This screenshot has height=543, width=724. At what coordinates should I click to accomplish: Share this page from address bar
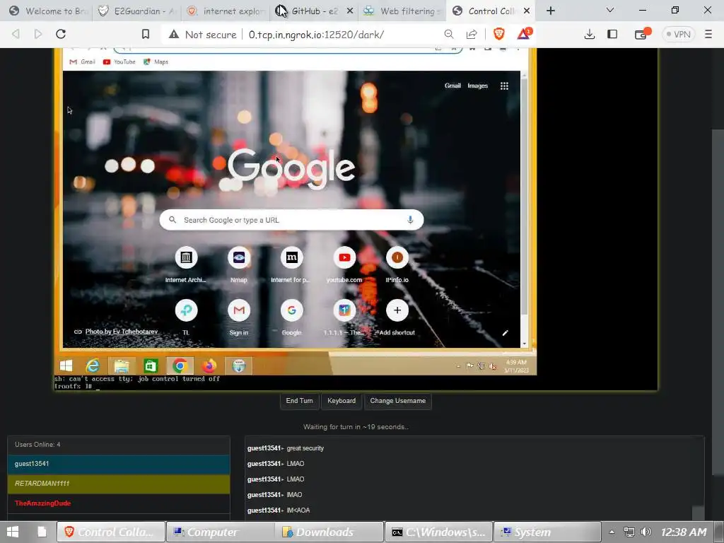(x=472, y=34)
